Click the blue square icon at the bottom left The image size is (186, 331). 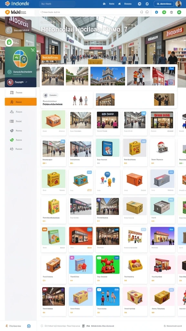coord(29,326)
